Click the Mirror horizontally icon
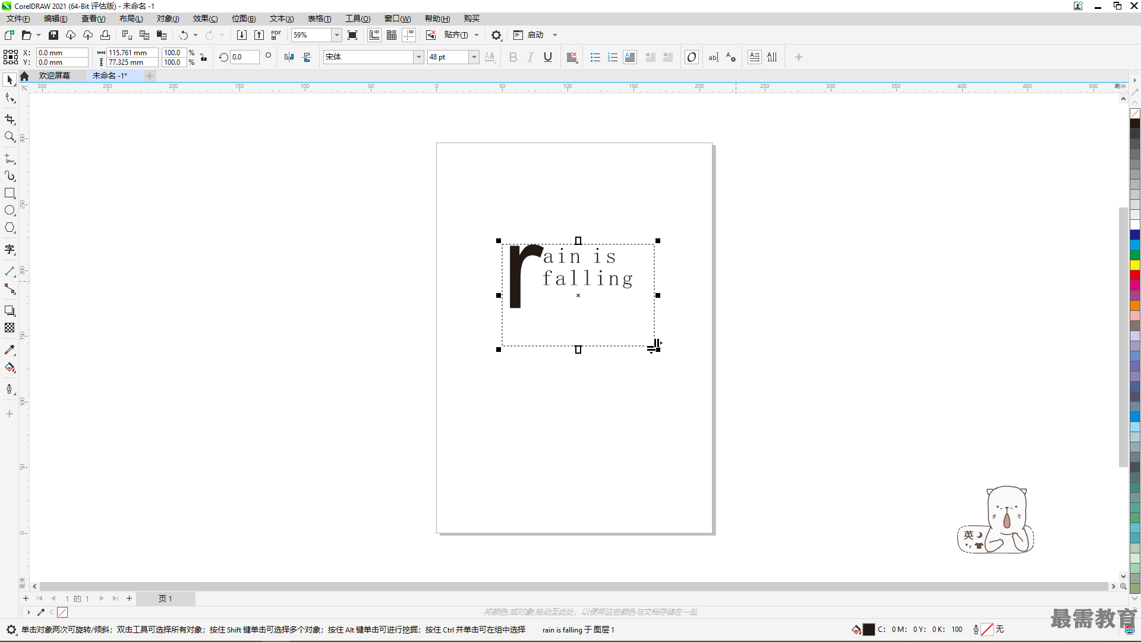 (x=289, y=57)
